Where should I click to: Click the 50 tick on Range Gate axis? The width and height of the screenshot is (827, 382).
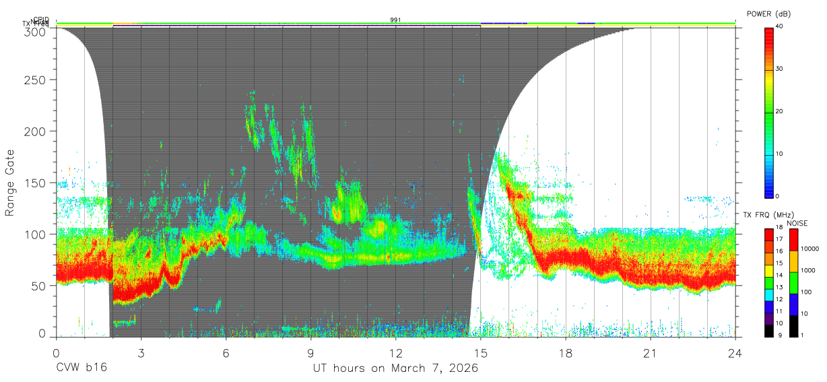(40, 285)
